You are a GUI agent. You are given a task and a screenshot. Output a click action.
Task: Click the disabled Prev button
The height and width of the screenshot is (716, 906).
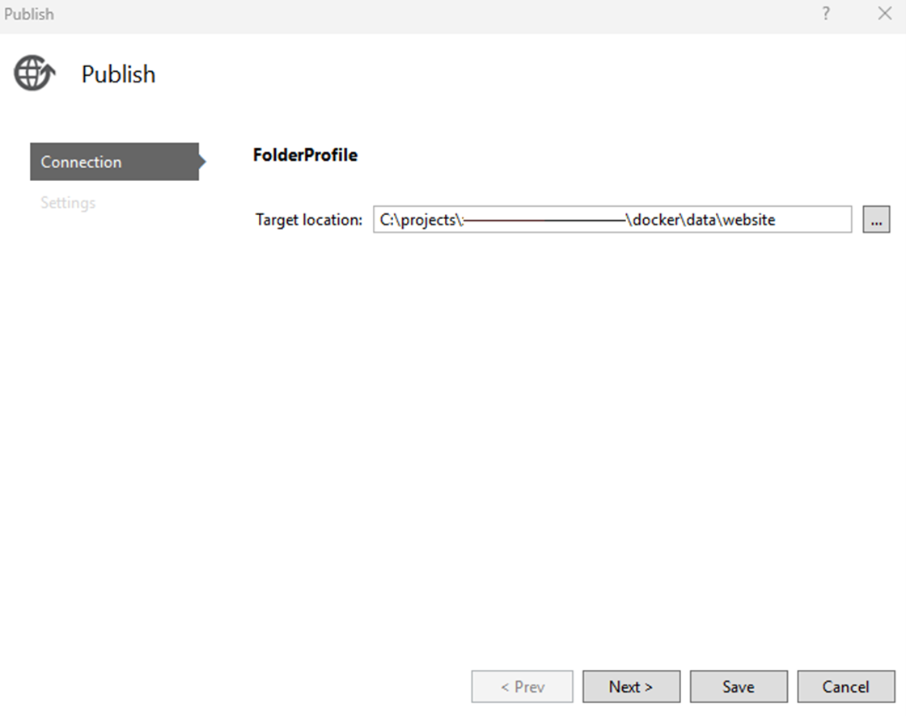point(522,686)
